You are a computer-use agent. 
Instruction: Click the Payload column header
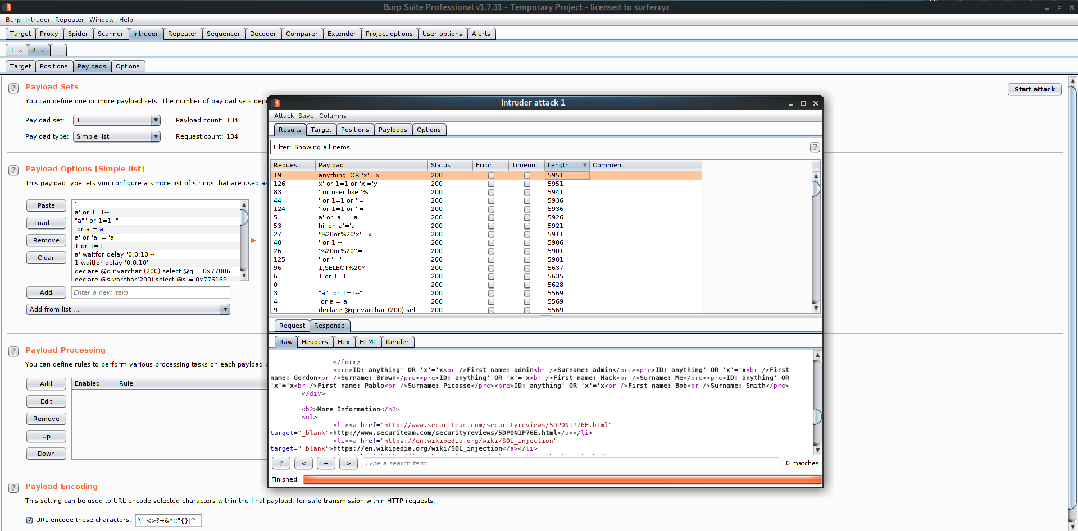coord(371,165)
